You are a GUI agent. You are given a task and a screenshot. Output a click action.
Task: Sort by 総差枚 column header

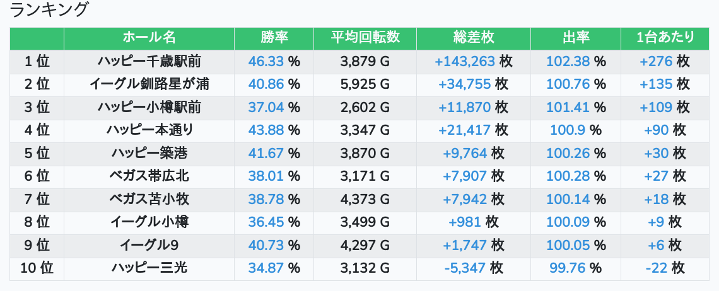point(473,38)
